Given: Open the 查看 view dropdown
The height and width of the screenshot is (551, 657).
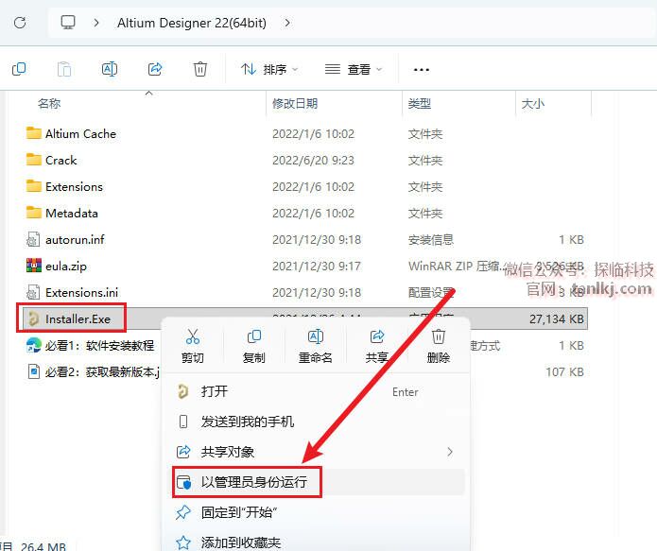Looking at the screenshot, I should point(354,69).
